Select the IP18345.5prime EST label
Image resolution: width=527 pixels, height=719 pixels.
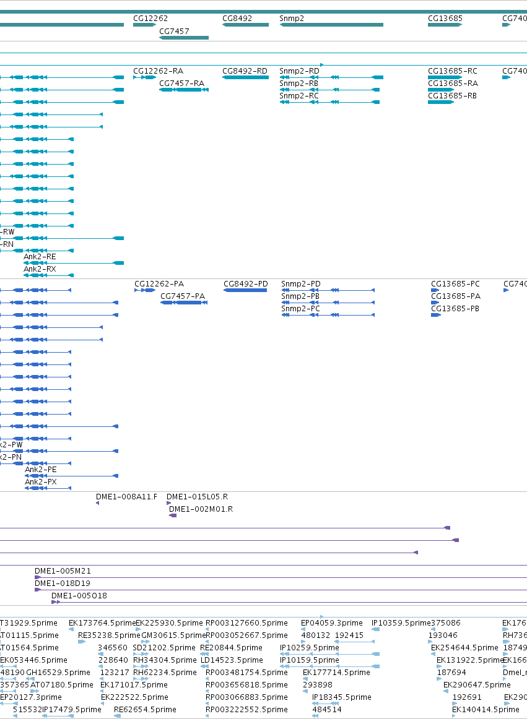(342, 697)
